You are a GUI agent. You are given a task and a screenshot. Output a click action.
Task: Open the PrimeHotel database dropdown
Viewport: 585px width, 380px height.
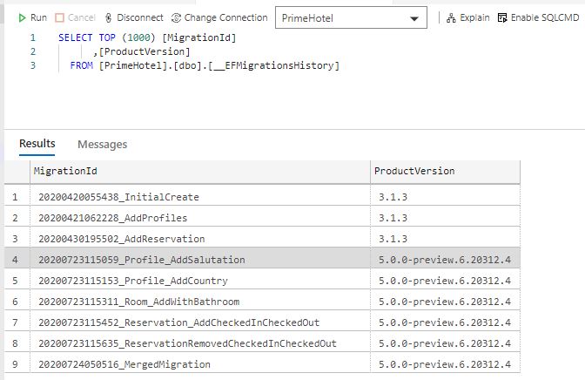[351, 17]
